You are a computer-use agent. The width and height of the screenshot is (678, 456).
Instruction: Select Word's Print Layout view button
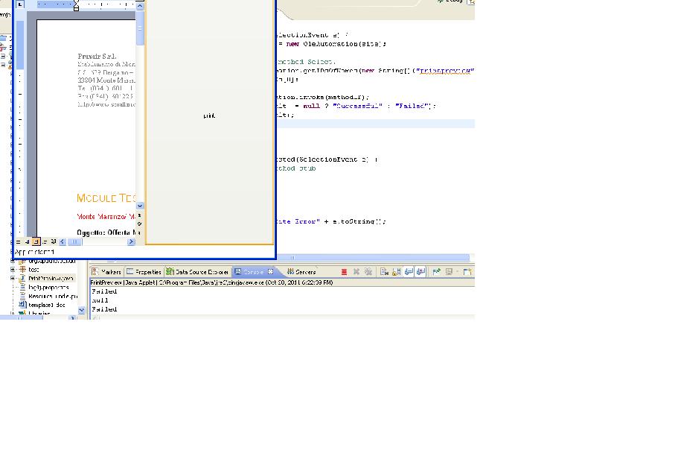(36, 242)
